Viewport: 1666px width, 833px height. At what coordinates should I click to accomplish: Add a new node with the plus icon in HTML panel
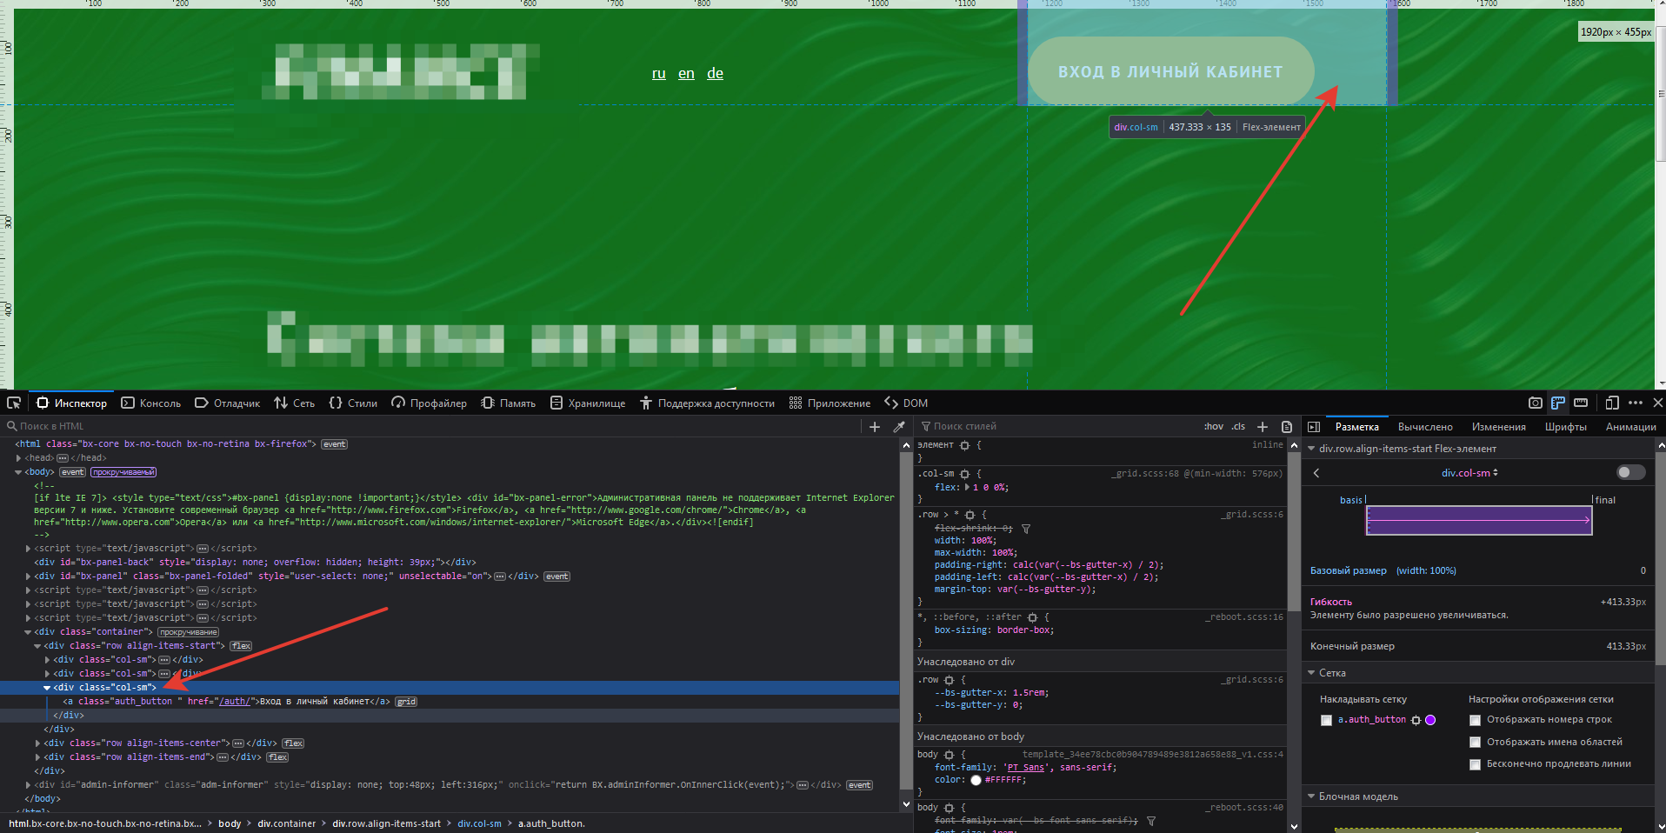point(875,426)
